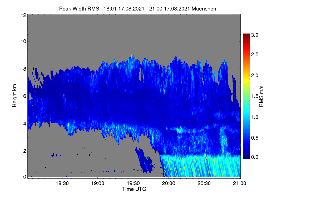This screenshot has height=210, width=316.
Task: Click the height axis label 0
Action: pyautogui.click(x=24, y=177)
